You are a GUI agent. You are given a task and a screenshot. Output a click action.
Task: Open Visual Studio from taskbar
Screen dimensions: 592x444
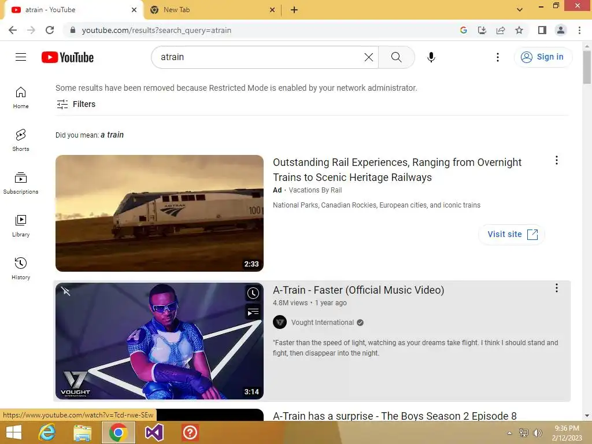pos(154,432)
